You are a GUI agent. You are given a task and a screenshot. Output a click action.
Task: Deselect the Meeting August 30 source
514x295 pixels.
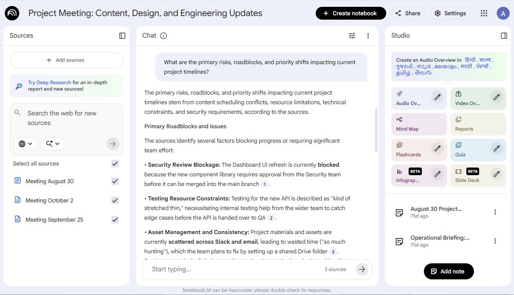pyautogui.click(x=115, y=181)
